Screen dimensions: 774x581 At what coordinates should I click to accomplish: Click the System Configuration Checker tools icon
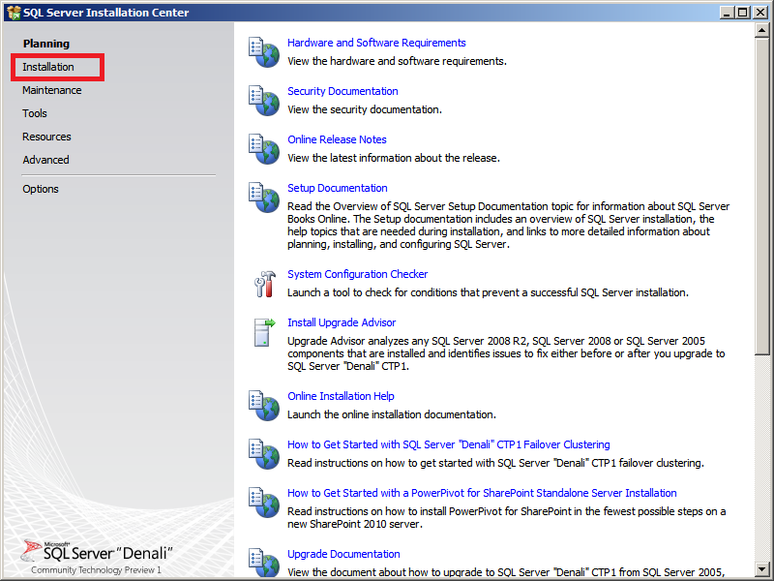tap(265, 284)
